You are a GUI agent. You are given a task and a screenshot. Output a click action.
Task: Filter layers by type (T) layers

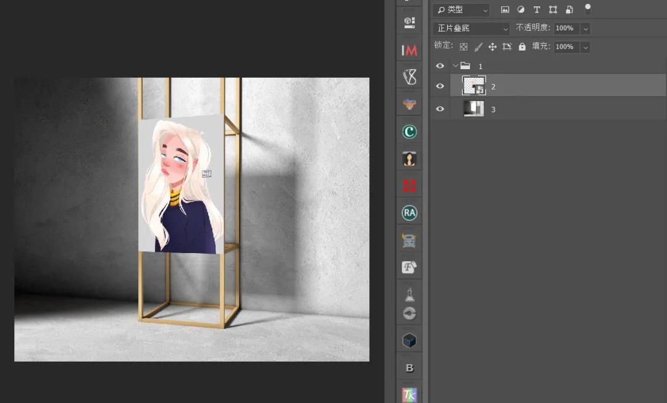[x=537, y=10]
